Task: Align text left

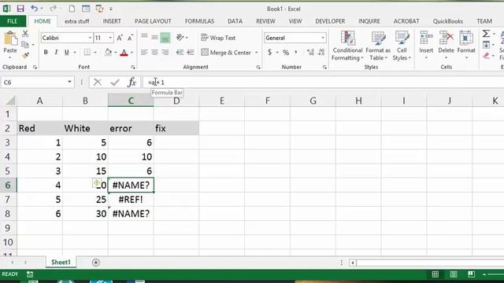Action: 144,53
